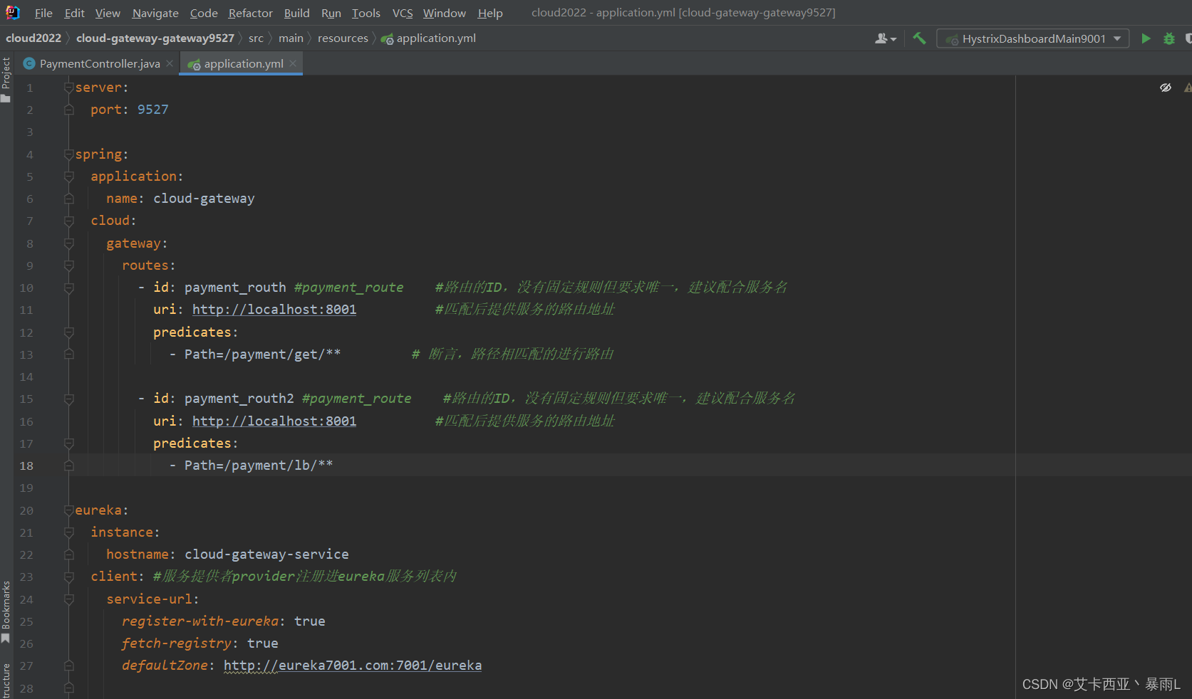Open the Build menu
The image size is (1192, 699).
pos(296,13)
